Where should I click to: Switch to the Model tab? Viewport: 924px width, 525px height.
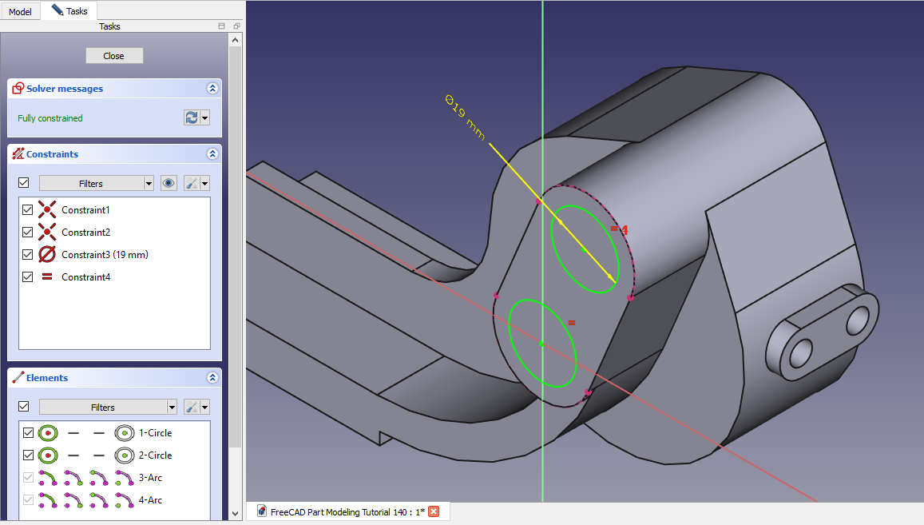click(x=20, y=11)
